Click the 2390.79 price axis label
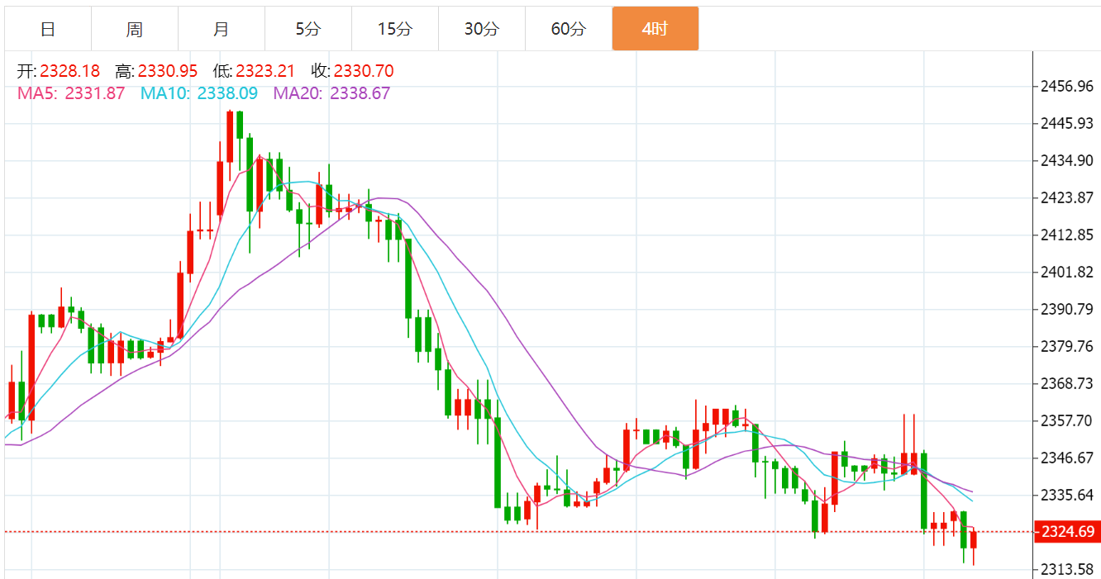This screenshot has width=1101, height=579. coord(1067,309)
